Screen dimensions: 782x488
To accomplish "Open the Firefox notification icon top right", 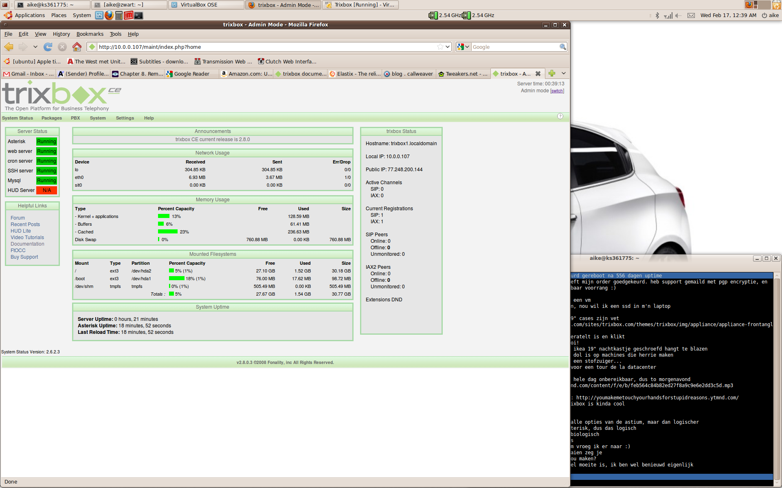I will point(749,5).
